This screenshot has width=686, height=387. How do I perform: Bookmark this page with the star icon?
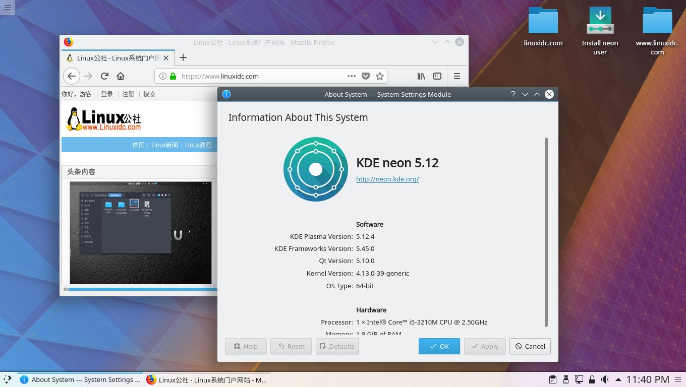[x=379, y=76]
